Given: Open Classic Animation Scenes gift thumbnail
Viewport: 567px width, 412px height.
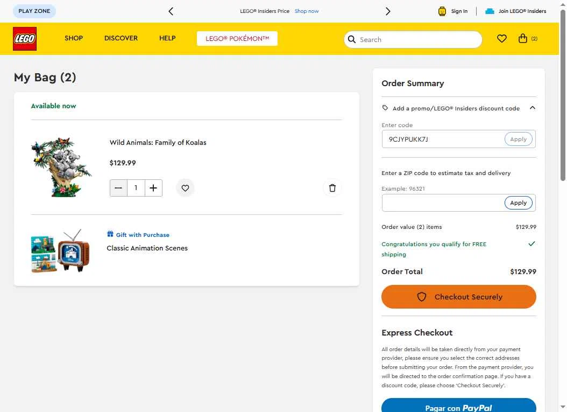Looking at the screenshot, I should (60, 250).
